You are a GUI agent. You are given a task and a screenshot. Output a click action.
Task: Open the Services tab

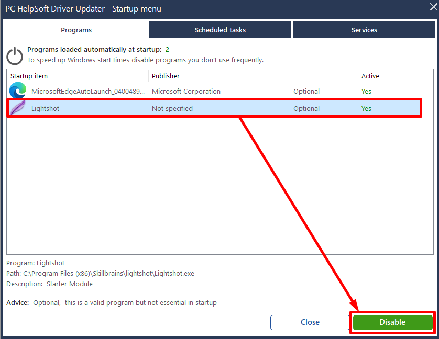(x=364, y=30)
